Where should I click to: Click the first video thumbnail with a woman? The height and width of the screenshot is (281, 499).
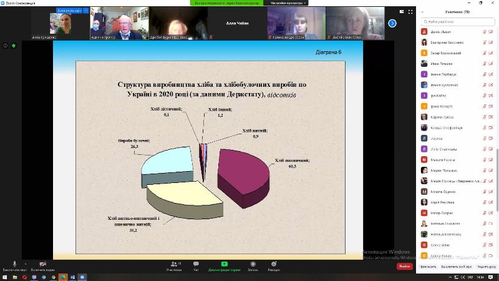click(61, 24)
